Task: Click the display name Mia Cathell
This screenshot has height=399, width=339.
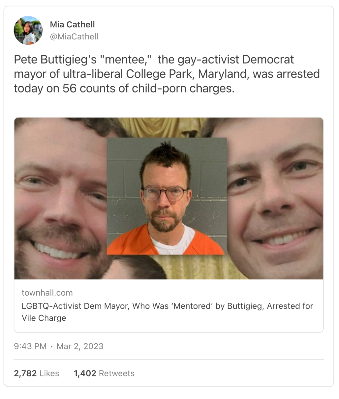Action: pyautogui.click(x=72, y=24)
